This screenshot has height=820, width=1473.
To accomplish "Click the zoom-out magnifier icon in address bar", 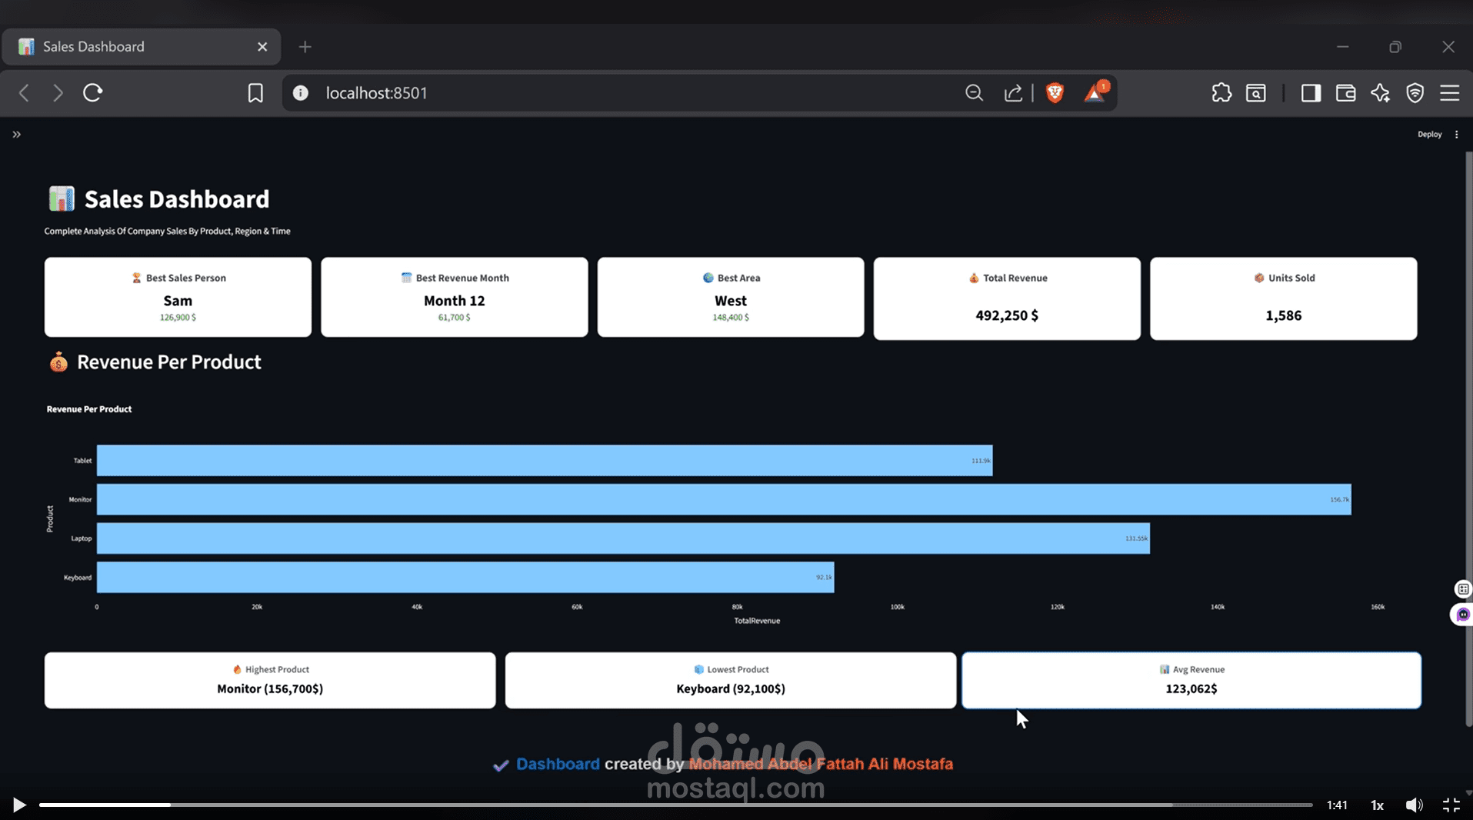I will pyautogui.click(x=974, y=92).
